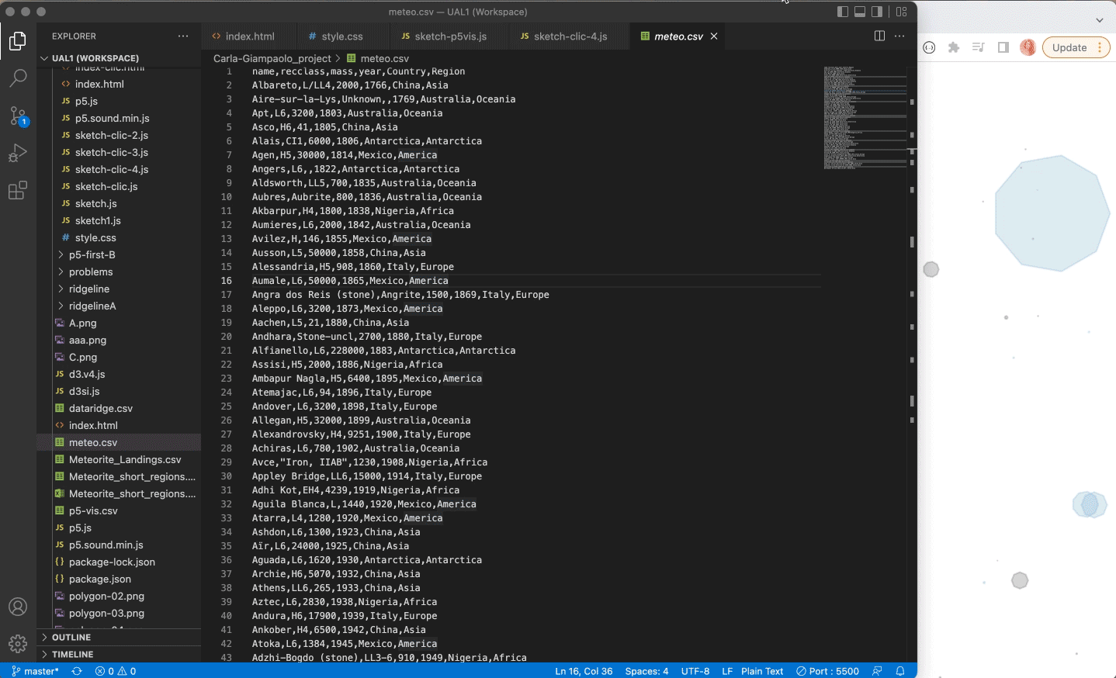Viewport: 1116px width, 678px height.
Task: Toggle the primary side bar layout icon
Action: pos(843,12)
